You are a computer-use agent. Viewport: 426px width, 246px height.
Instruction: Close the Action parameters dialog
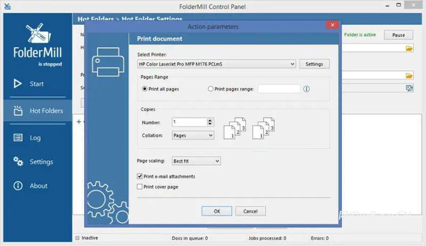click(332, 25)
